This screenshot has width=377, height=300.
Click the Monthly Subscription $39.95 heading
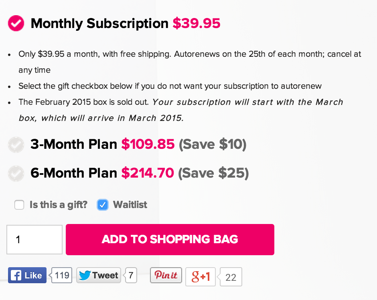(126, 23)
